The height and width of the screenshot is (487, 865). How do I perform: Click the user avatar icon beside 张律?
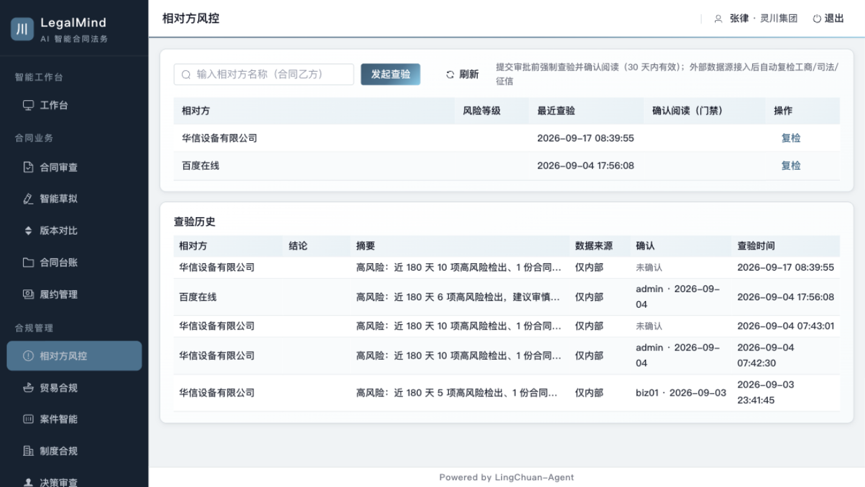[x=718, y=19]
